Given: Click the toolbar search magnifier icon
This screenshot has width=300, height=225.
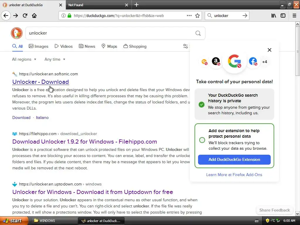Looking at the screenshot, I should coord(209,16).
